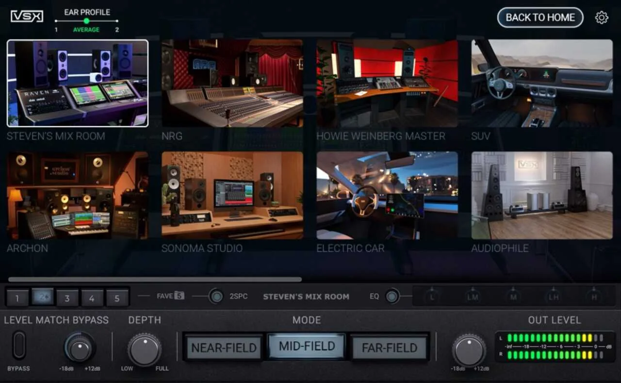The width and height of the screenshot is (621, 383).
Task: Click the Depth knob
Action: 144,350
